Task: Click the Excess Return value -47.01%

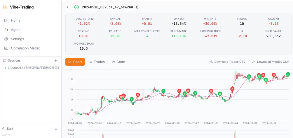Action: pyautogui.click(x=210, y=36)
